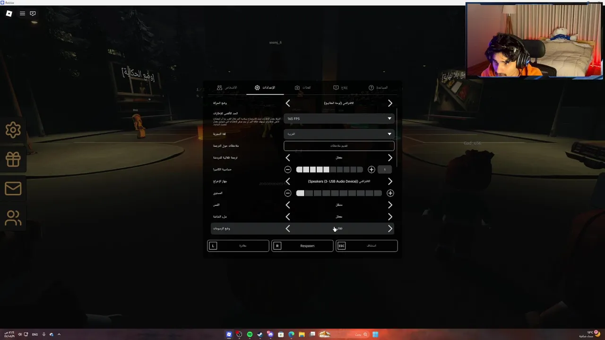This screenshot has height=340, width=605.
Task: Open Microsoft Edge from the taskbar
Action: (291, 334)
